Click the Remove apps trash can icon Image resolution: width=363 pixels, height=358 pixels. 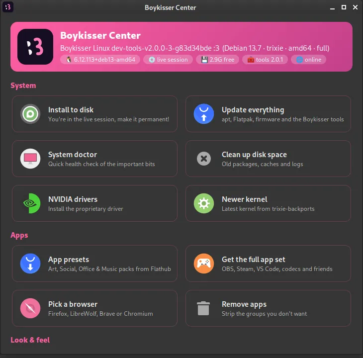(x=203, y=308)
